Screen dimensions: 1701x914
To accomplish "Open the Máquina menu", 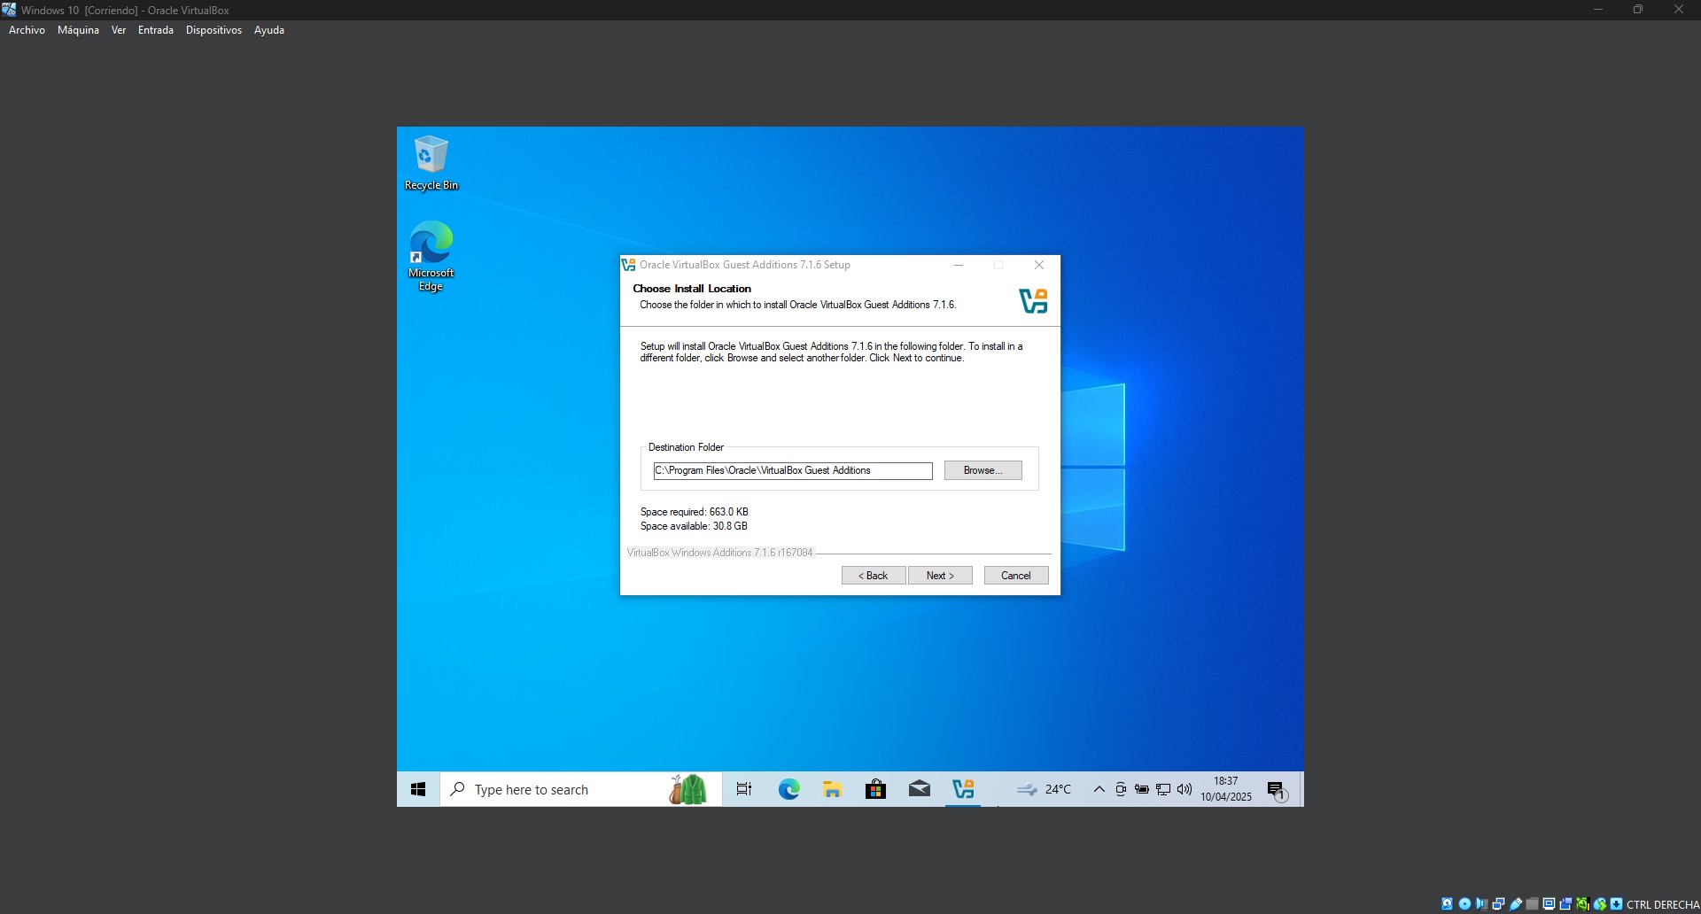I will pos(78,30).
